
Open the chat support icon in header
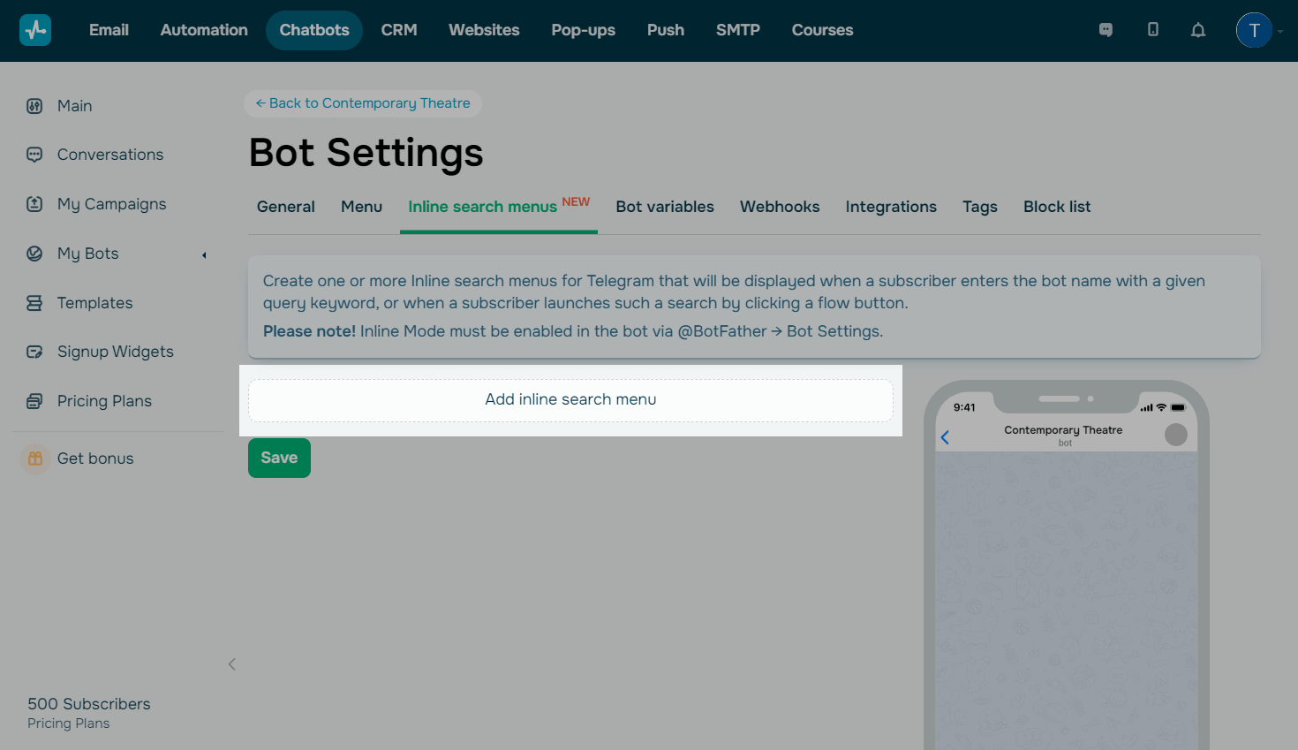click(1106, 30)
